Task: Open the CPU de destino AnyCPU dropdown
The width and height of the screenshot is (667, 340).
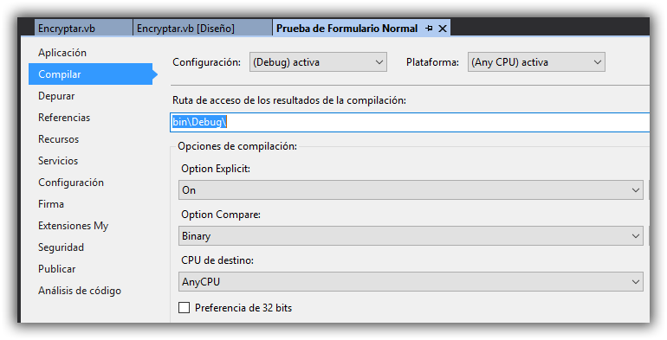Action: pos(411,282)
